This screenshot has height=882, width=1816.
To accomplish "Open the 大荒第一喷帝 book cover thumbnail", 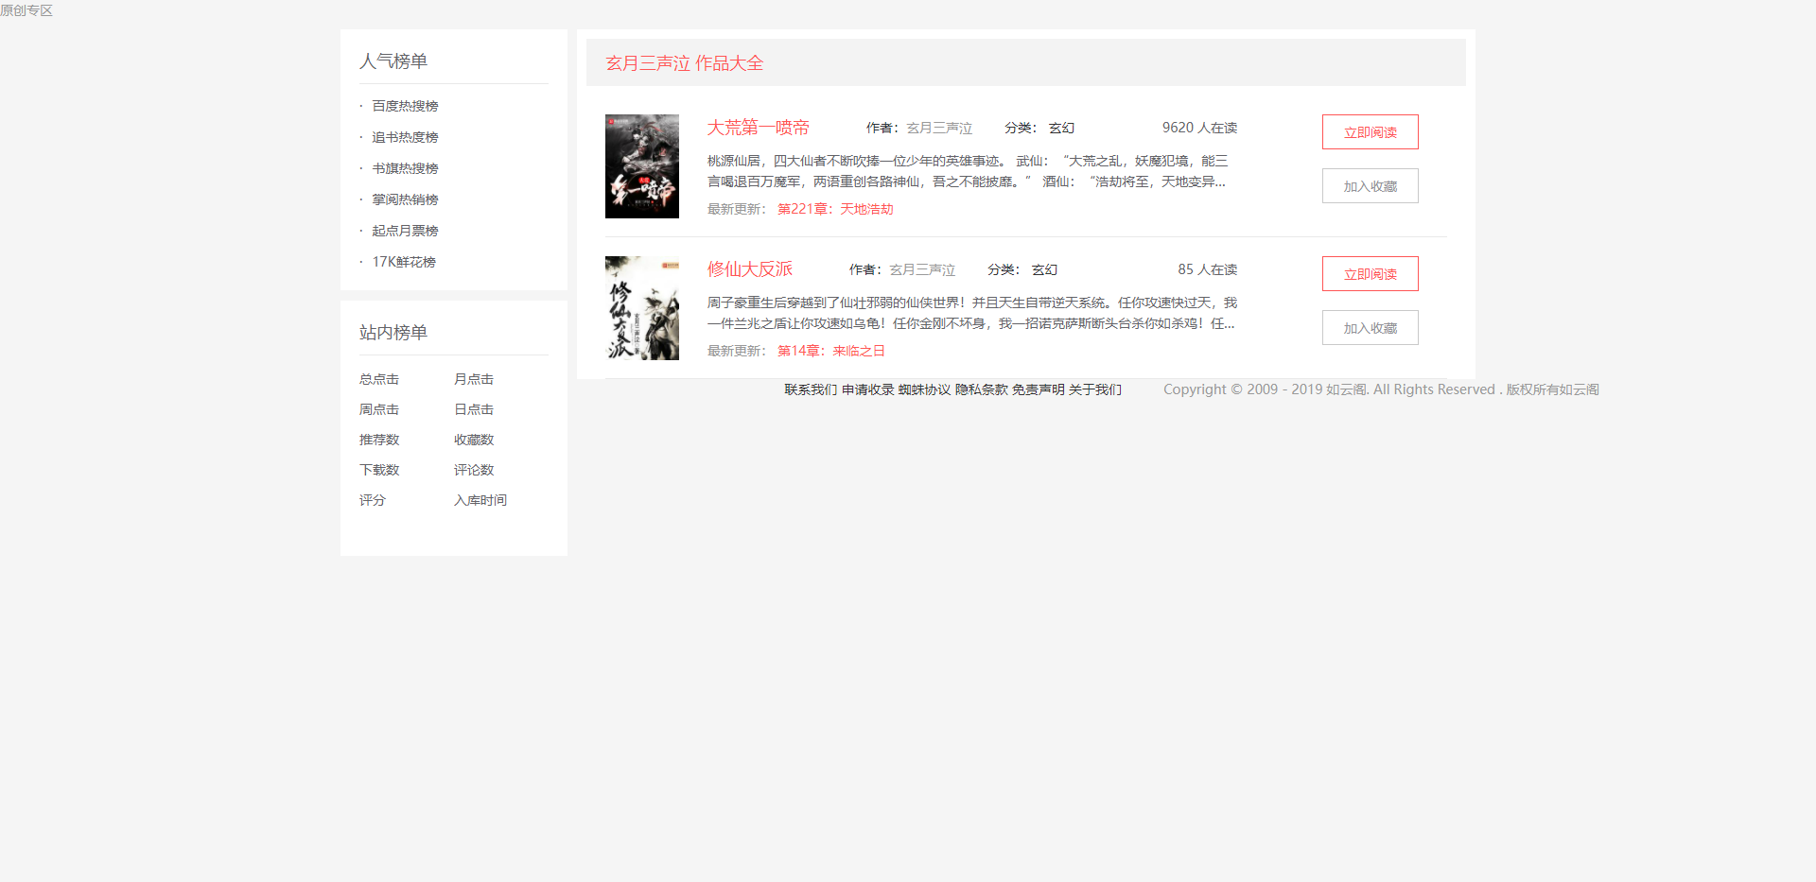I will pos(642,166).
